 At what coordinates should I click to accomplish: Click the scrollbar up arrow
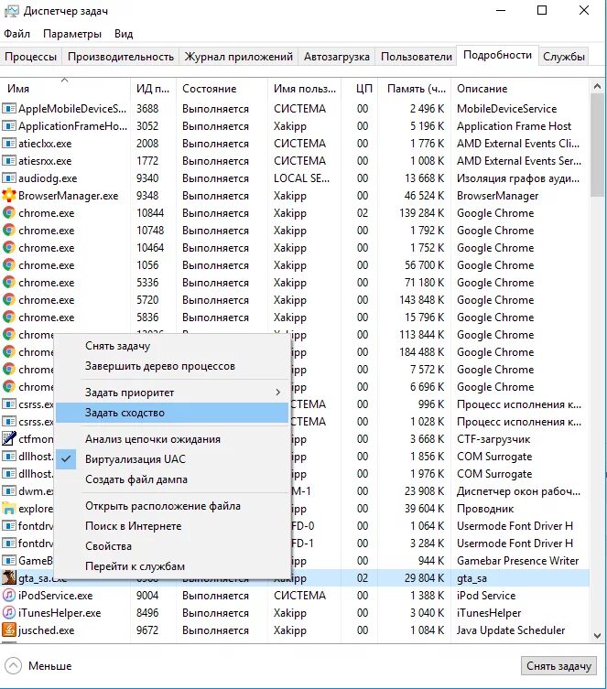tap(597, 86)
